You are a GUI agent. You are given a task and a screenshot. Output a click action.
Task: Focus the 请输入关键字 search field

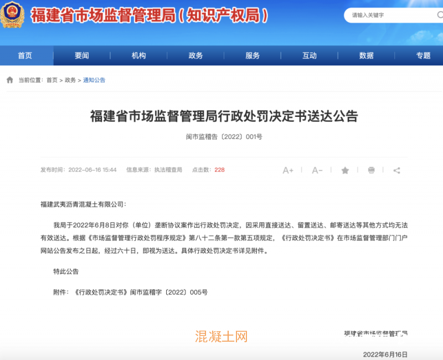click(x=393, y=15)
